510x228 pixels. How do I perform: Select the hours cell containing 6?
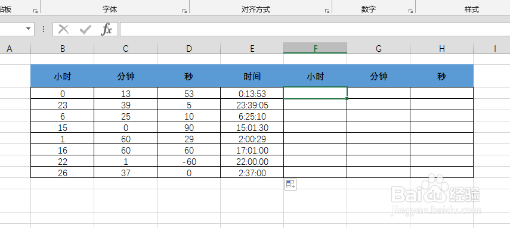pyautogui.click(x=63, y=116)
